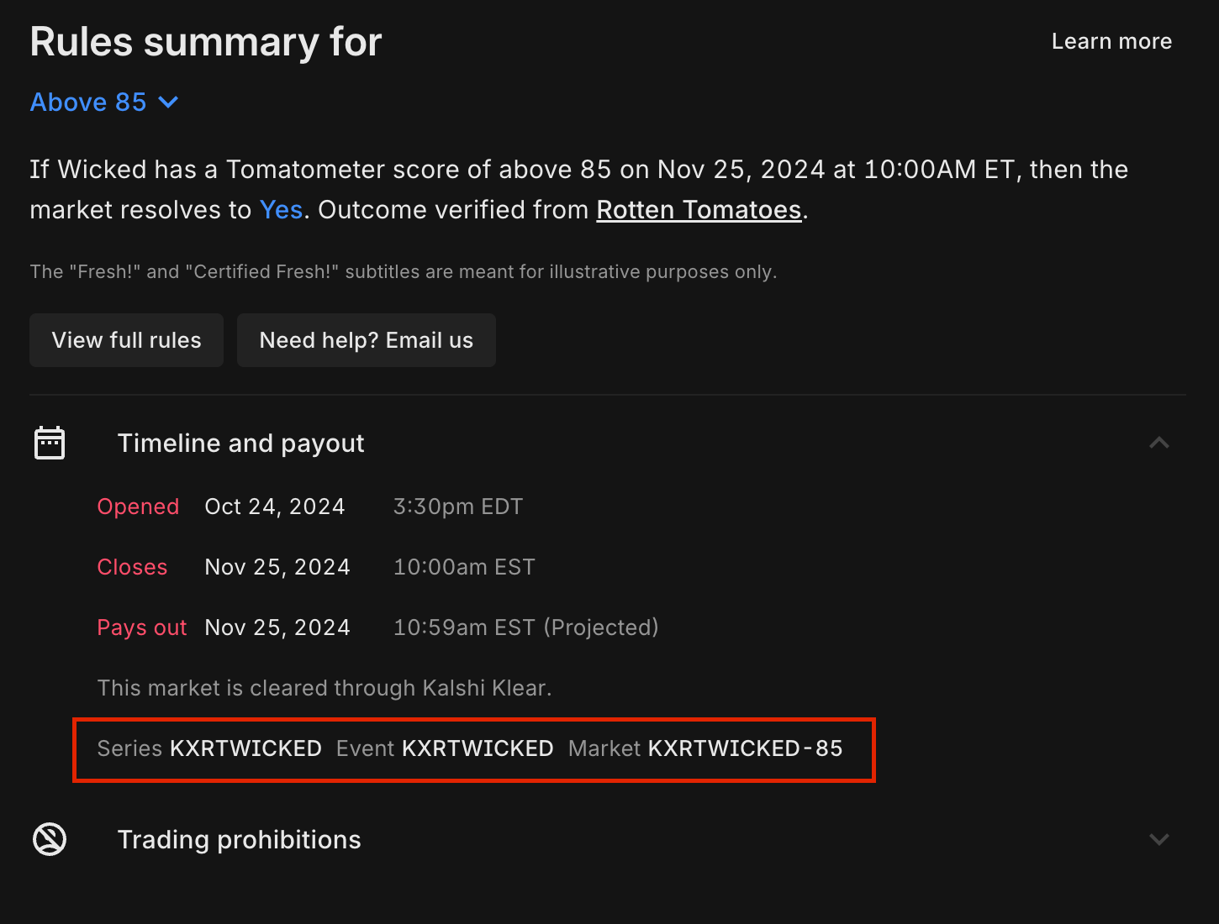Screen dimensions: 1219x924
Task: Click the Market ticker KXRTWICKED-85
Action: [x=746, y=748]
